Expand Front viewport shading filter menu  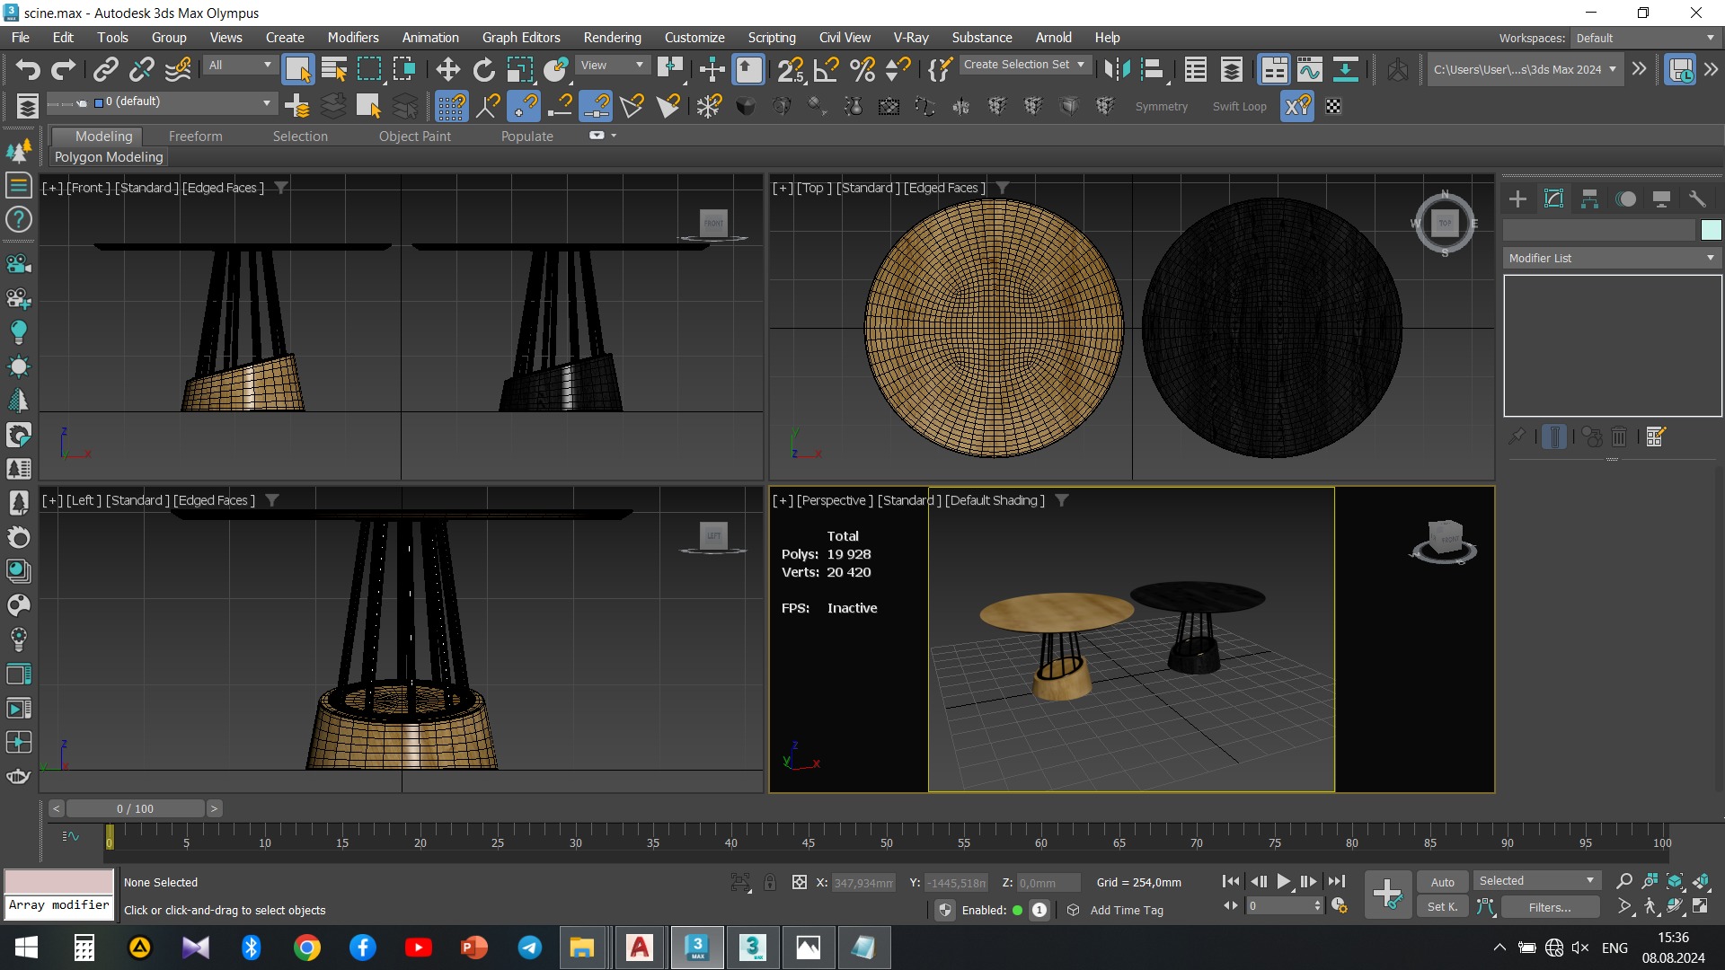[x=281, y=188]
